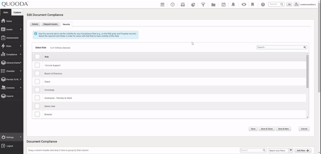The image size is (321, 154).
Task: Click the info icon in blue notice
Action: [x=36, y=33]
